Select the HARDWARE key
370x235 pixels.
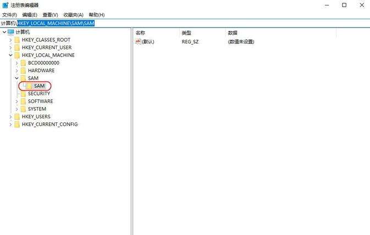(41, 70)
